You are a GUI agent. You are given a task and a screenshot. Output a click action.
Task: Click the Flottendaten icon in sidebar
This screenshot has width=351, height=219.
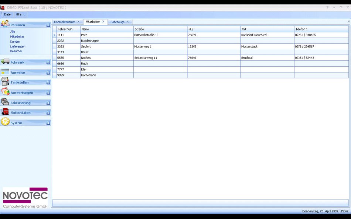click(x=5, y=112)
